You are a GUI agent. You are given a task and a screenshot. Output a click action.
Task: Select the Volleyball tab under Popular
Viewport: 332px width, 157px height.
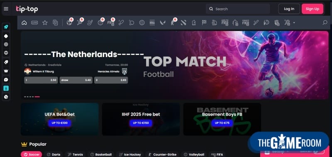tap(194, 155)
